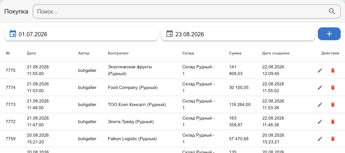Click the 'Дата создания' column header
Viewport: 345px width, 153px height.
[x=276, y=53]
